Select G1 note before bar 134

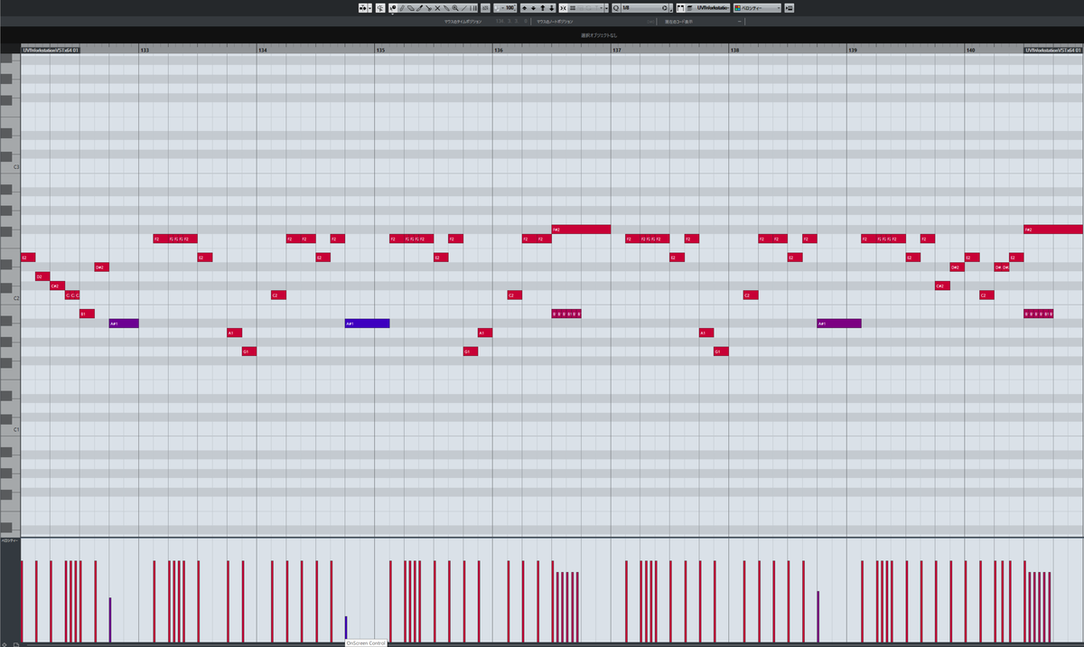pos(249,352)
